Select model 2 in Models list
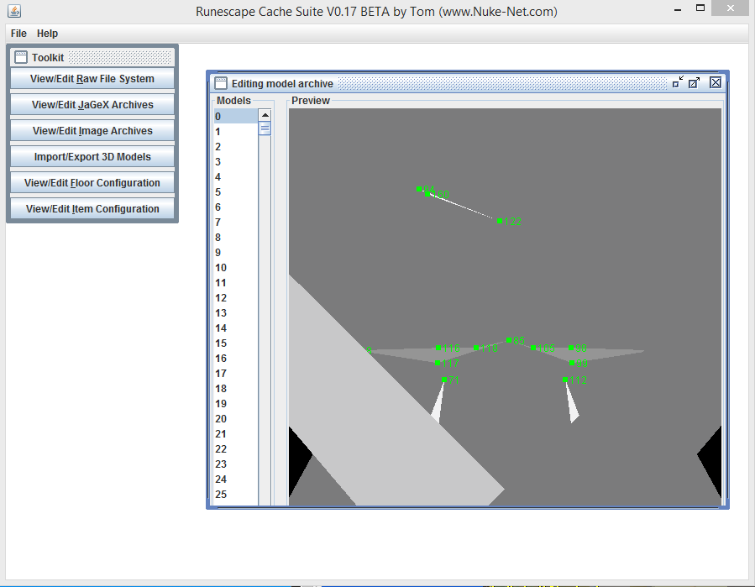 click(236, 146)
